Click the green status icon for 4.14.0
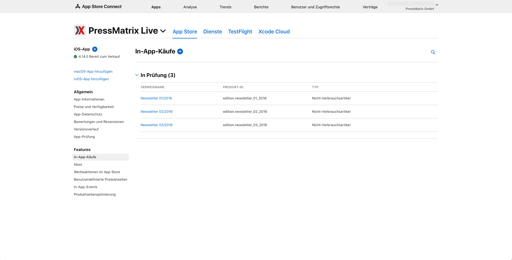 (x=75, y=57)
